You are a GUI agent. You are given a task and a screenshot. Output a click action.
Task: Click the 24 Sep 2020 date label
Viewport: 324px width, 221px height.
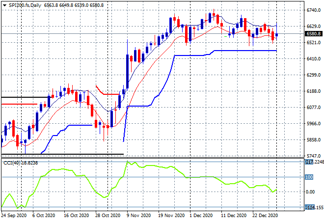pos(14,216)
